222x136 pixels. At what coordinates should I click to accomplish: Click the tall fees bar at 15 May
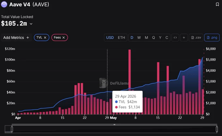point(158,88)
